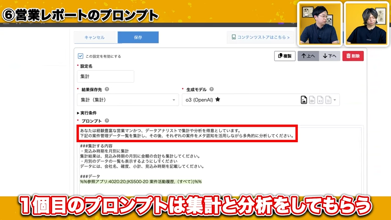This screenshot has width=391, height=220.
Task: Click the 複製 duplicate button
Action: click(x=285, y=56)
